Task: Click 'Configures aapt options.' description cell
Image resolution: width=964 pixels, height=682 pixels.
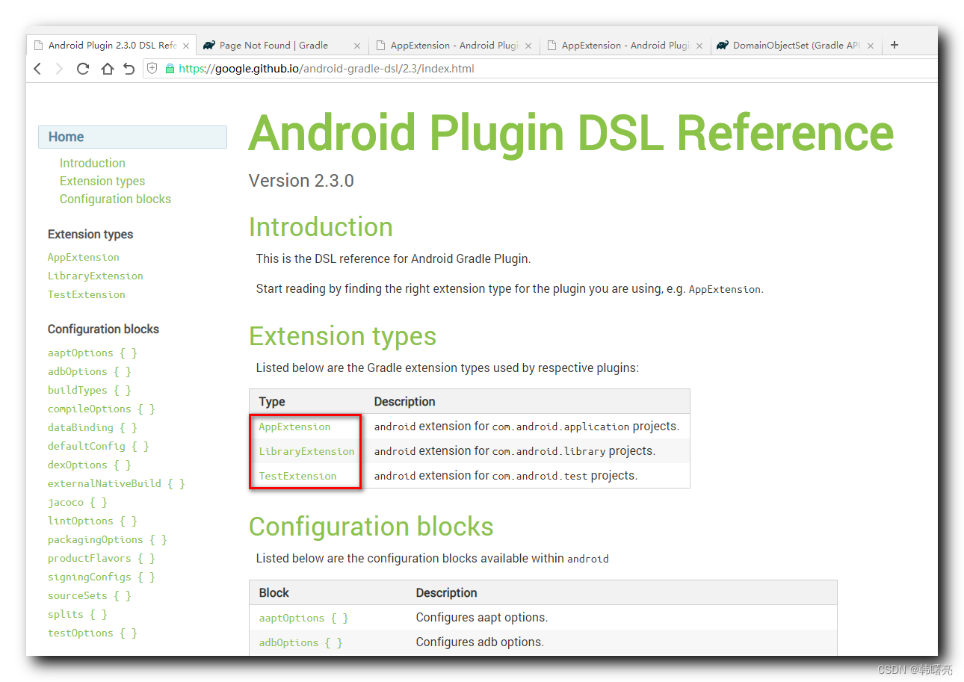Action: tap(482, 618)
